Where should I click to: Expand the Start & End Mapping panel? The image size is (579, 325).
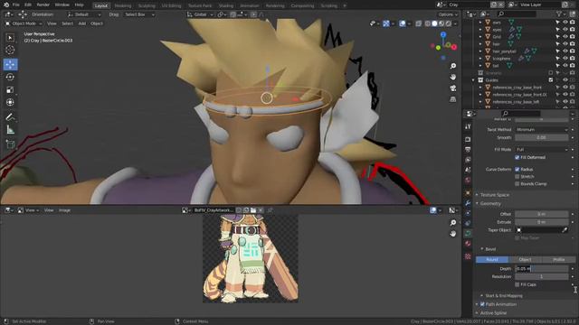(504, 295)
